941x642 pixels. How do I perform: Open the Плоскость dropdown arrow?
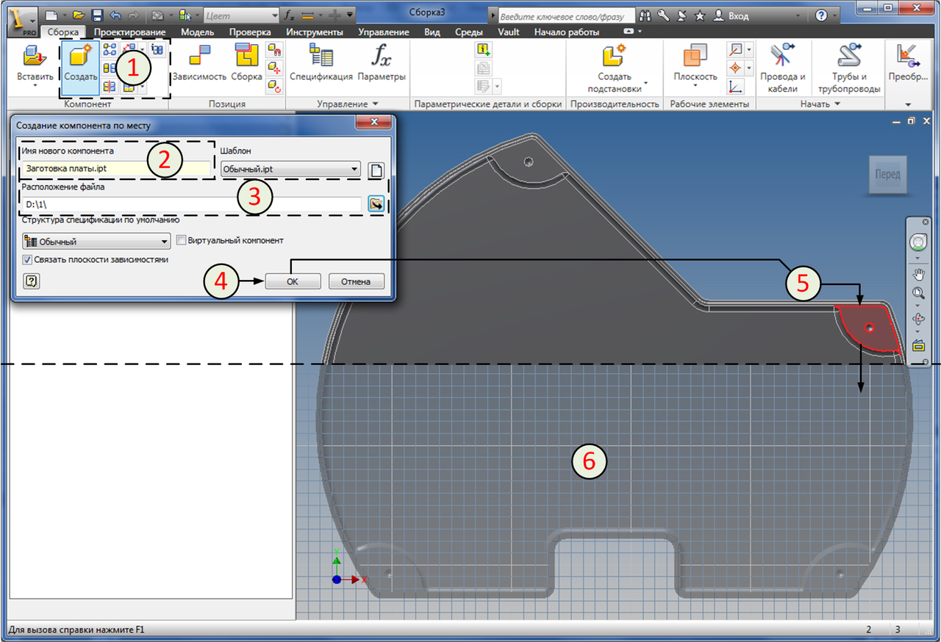(x=695, y=86)
